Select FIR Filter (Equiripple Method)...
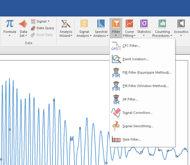Viewport: 190px width, 165px height. (x=142, y=72)
